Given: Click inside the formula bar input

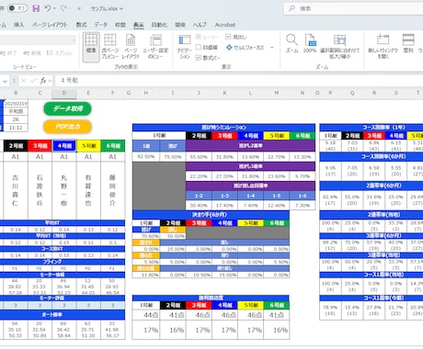Looking at the screenshot, I should coord(239,81).
